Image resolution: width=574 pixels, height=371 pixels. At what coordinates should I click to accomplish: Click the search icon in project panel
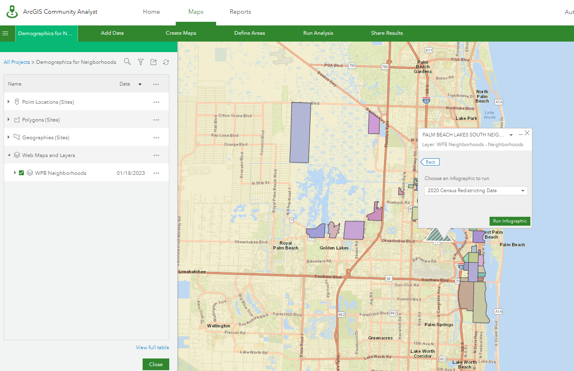[127, 62]
